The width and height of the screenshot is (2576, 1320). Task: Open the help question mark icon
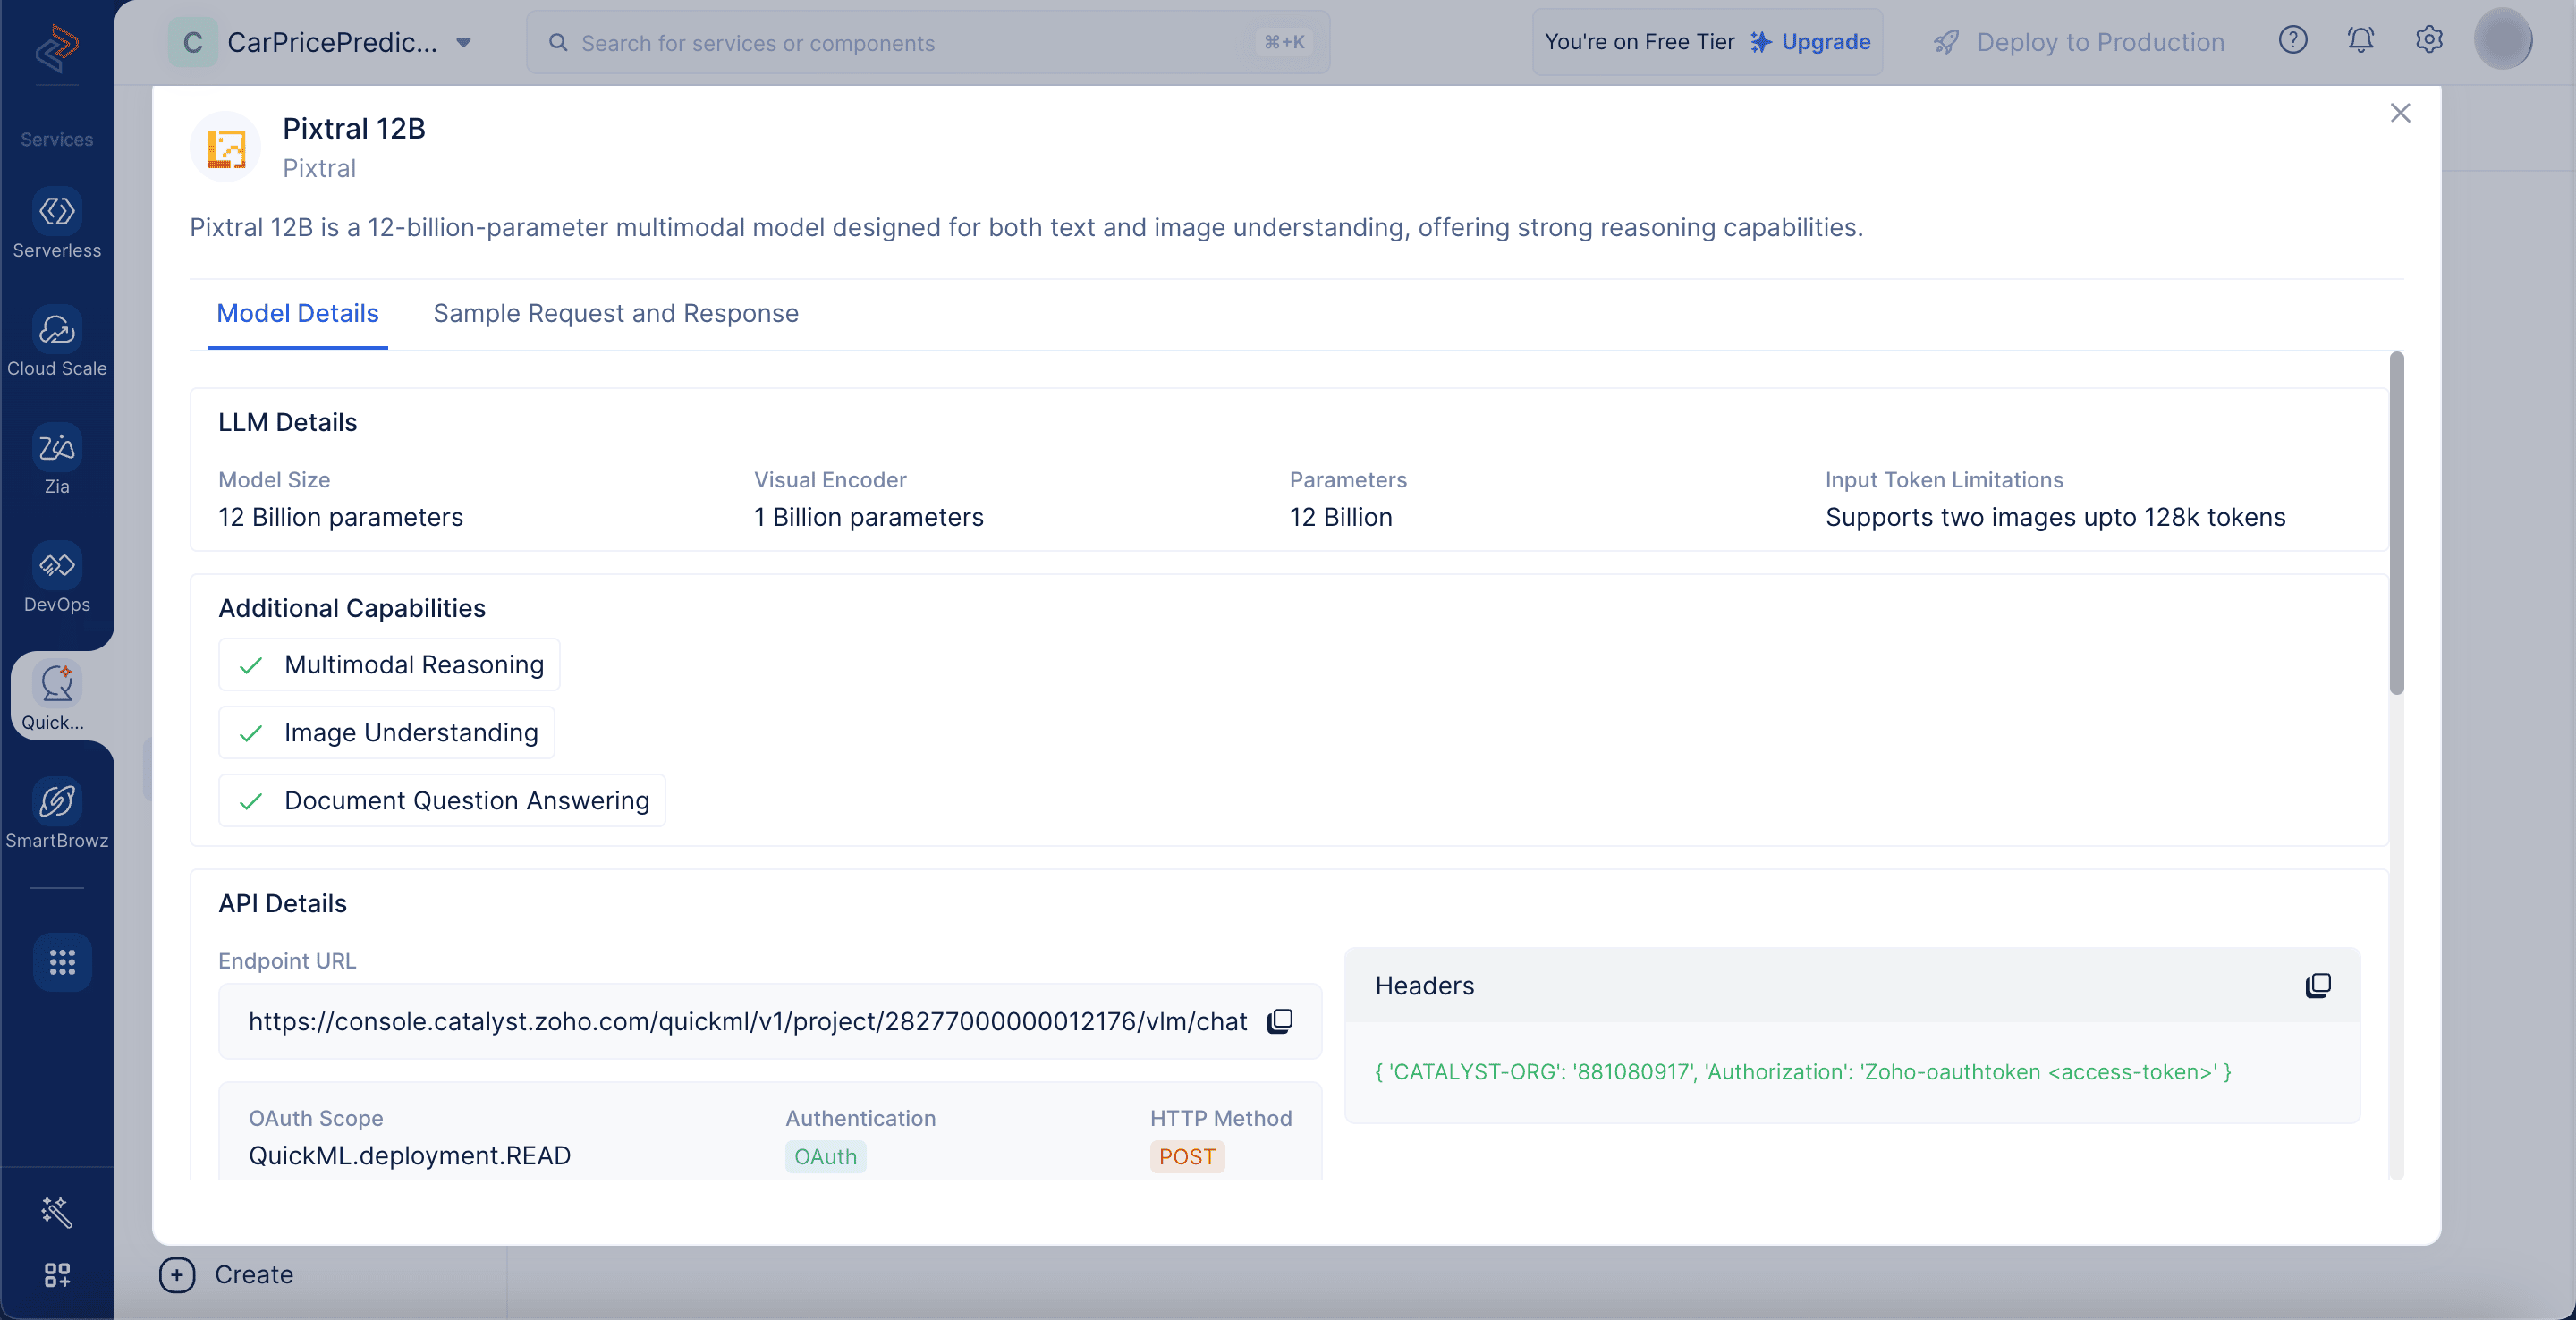(x=2293, y=41)
